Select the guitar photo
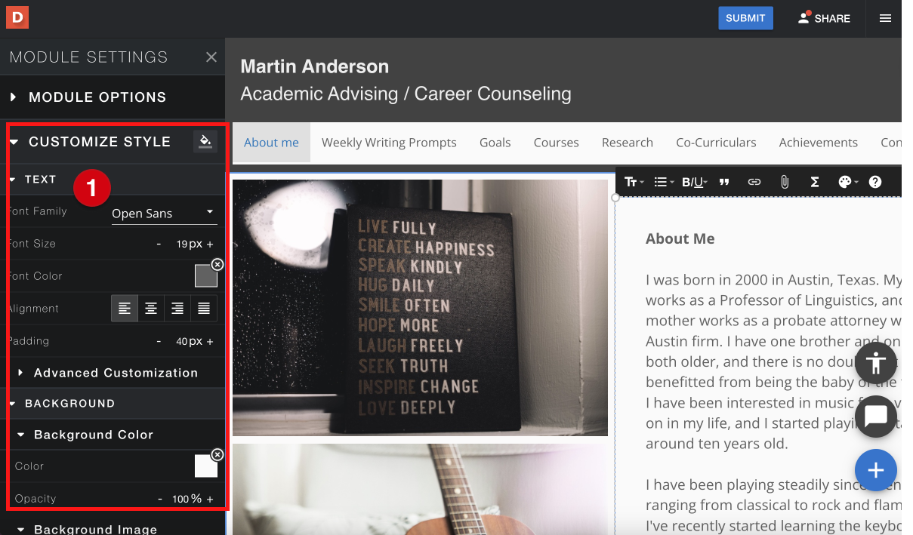The height and width of the screenshot is (535, 913). pos(420,490)
